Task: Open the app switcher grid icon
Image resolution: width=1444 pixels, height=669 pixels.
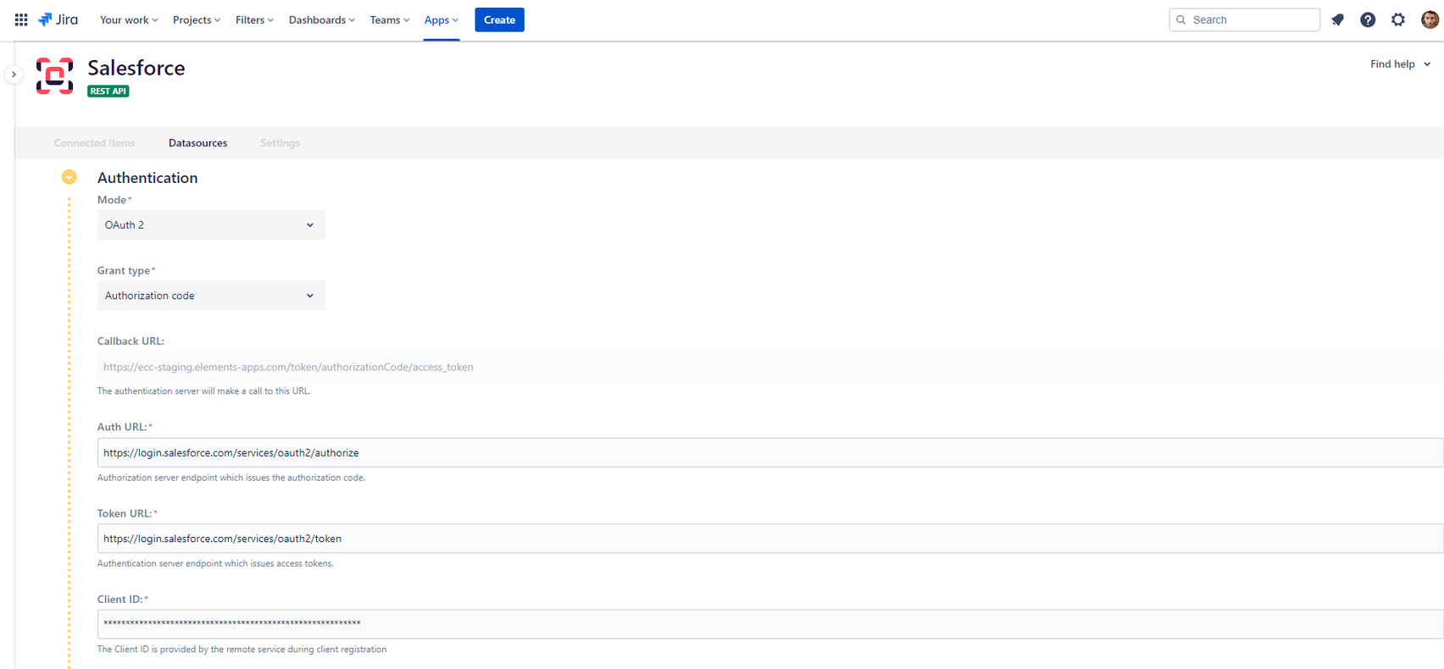Action: click(21, 19)
